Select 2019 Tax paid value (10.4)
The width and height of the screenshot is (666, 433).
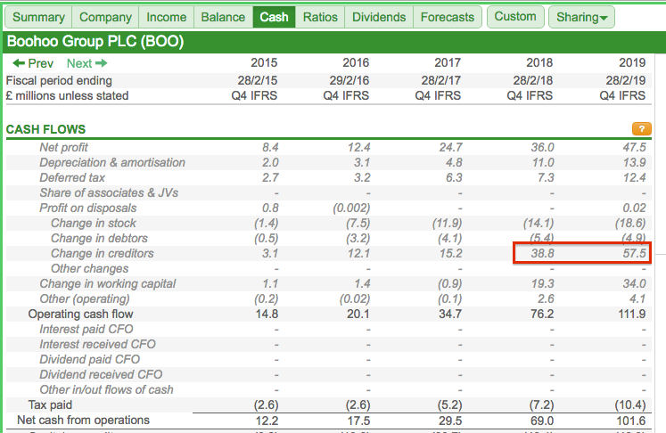pyautogui.click(x=630, y=405)
